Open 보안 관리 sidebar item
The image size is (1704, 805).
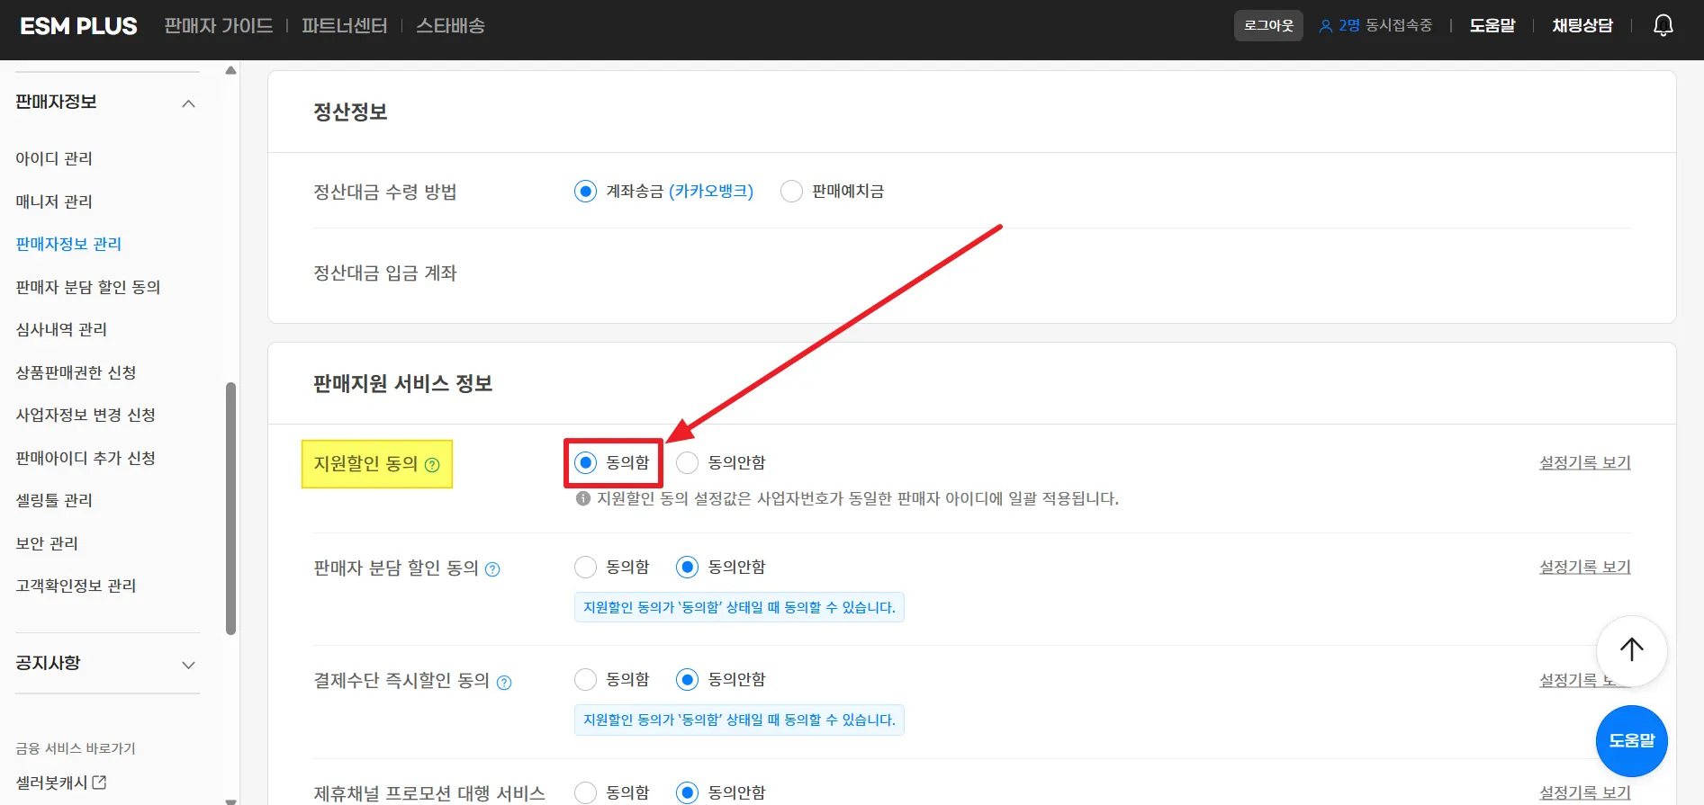click(x=47, y=543)
